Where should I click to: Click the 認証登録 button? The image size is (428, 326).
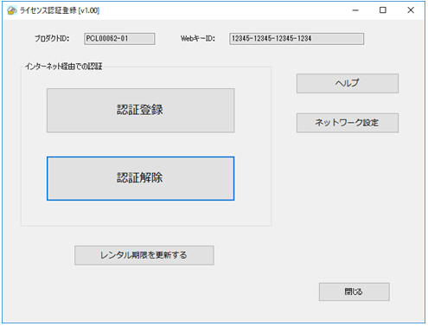[x=141, y=111]
